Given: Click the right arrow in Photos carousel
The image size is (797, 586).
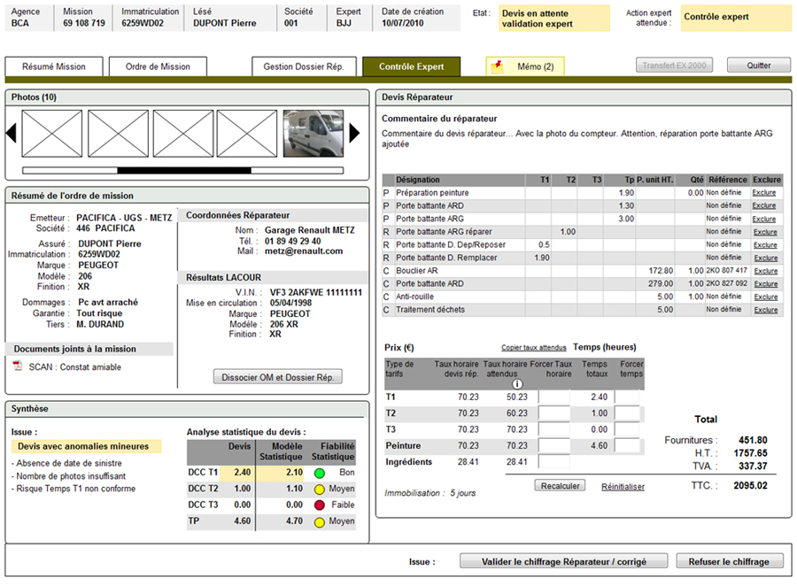Looking at the screenshot, I should point(354,133).
